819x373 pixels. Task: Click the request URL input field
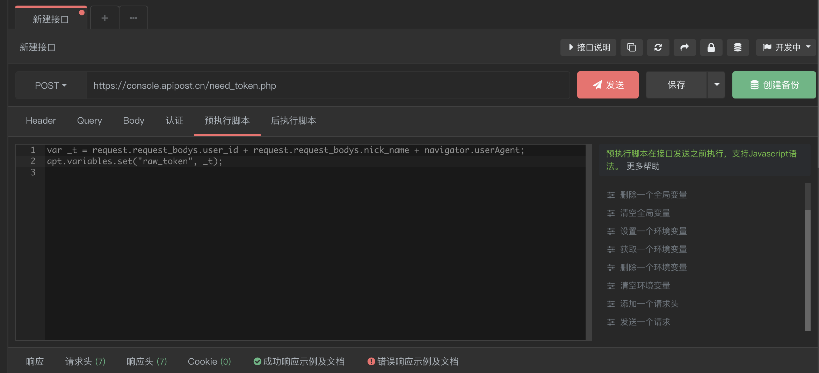pos(328,85)
